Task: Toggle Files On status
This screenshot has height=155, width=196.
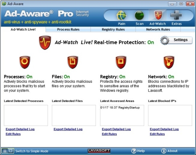Action: coord(67,77)
